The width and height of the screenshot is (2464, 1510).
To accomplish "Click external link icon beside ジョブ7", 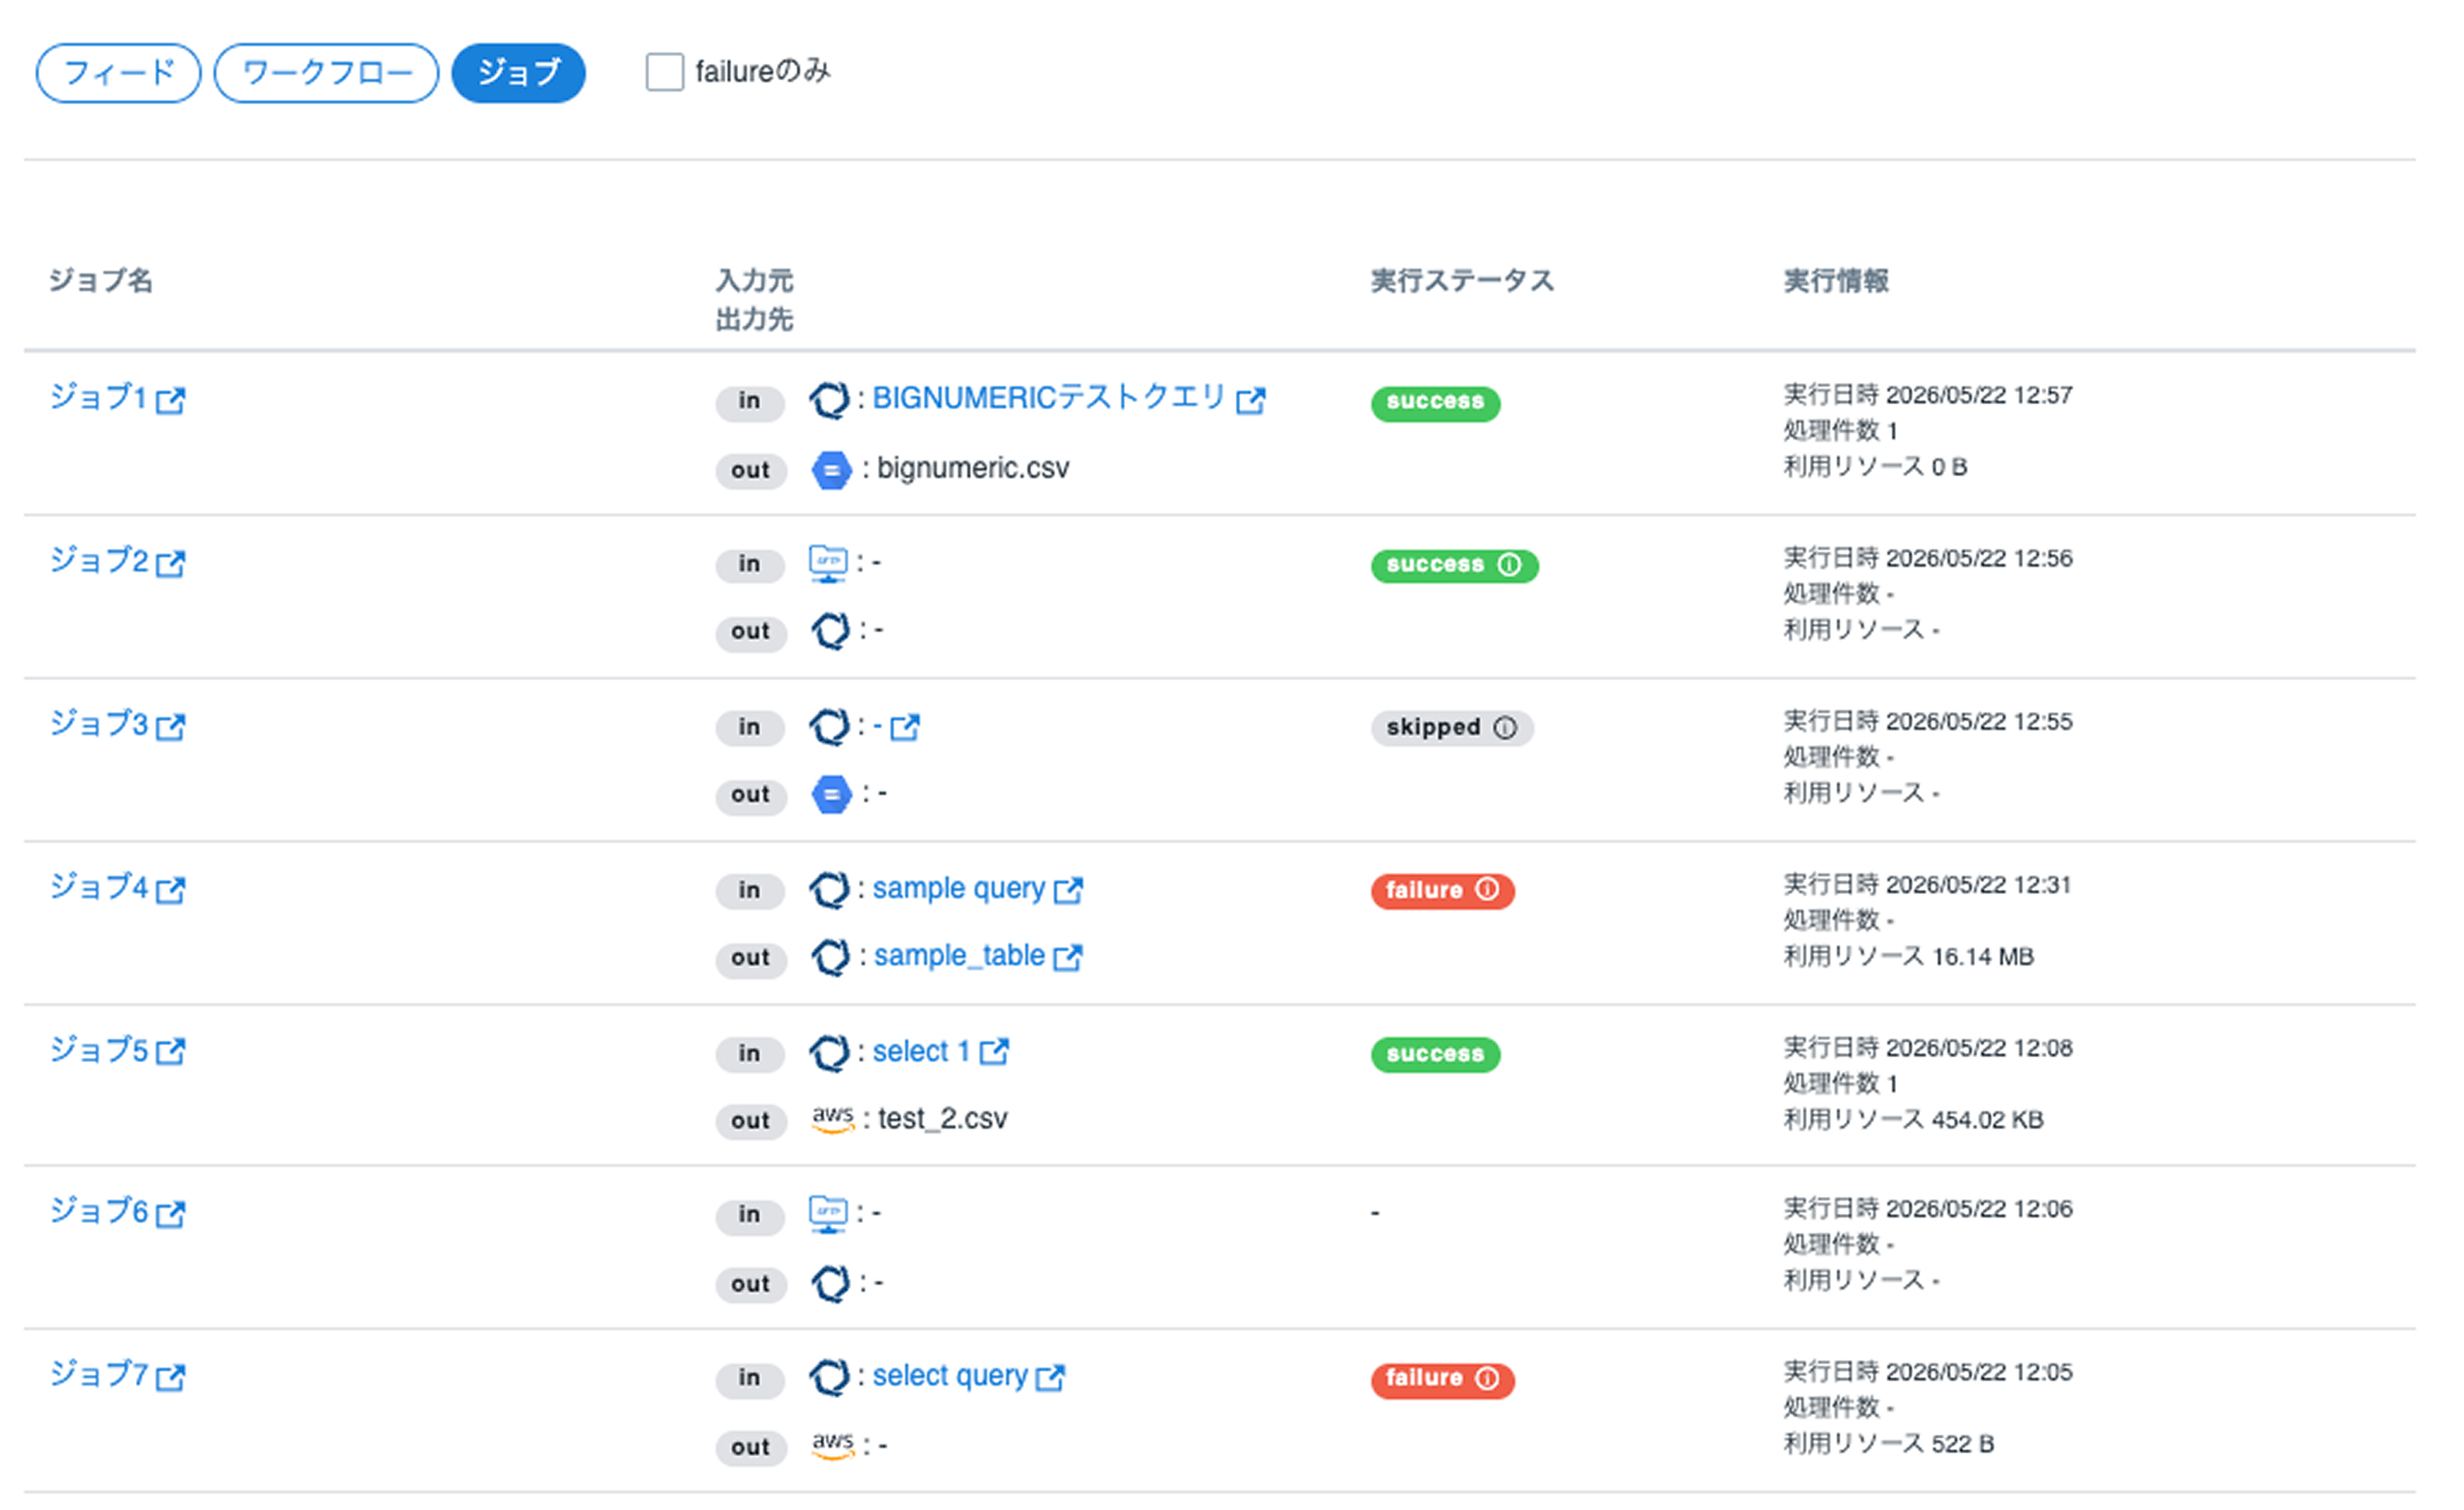I will pos(171,1378).
